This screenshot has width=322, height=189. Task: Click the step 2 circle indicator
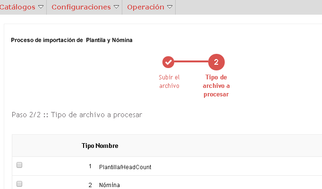[x=216, y=62]
